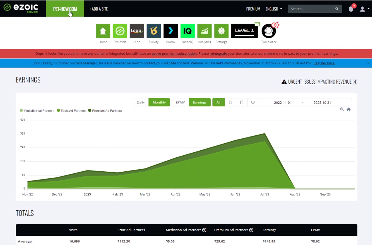Open the Home dashboard icon

[x=103, y=31]
